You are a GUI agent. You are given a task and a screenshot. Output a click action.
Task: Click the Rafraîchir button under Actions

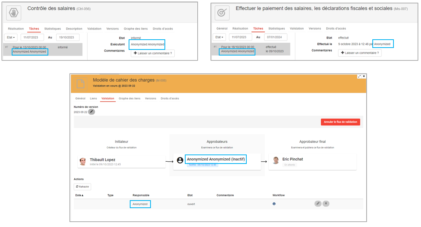(x=82, y=187)
